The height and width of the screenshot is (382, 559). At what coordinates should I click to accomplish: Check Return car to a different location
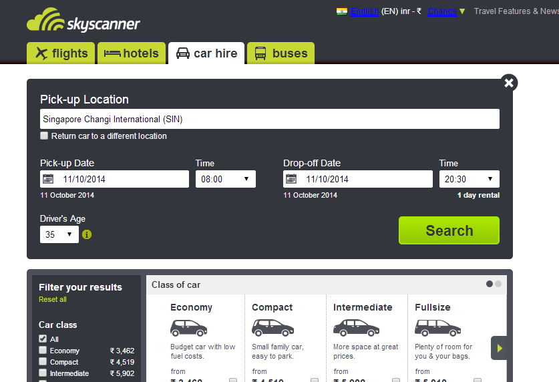click(44, 136)
